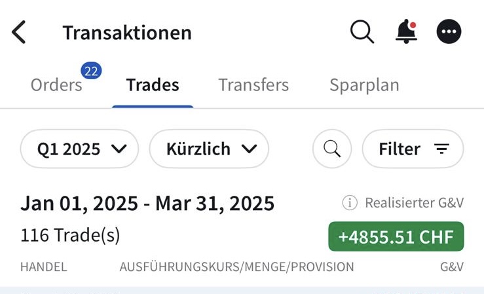
Task: Switch to the Transfers tab
Action: click(253, 85)
